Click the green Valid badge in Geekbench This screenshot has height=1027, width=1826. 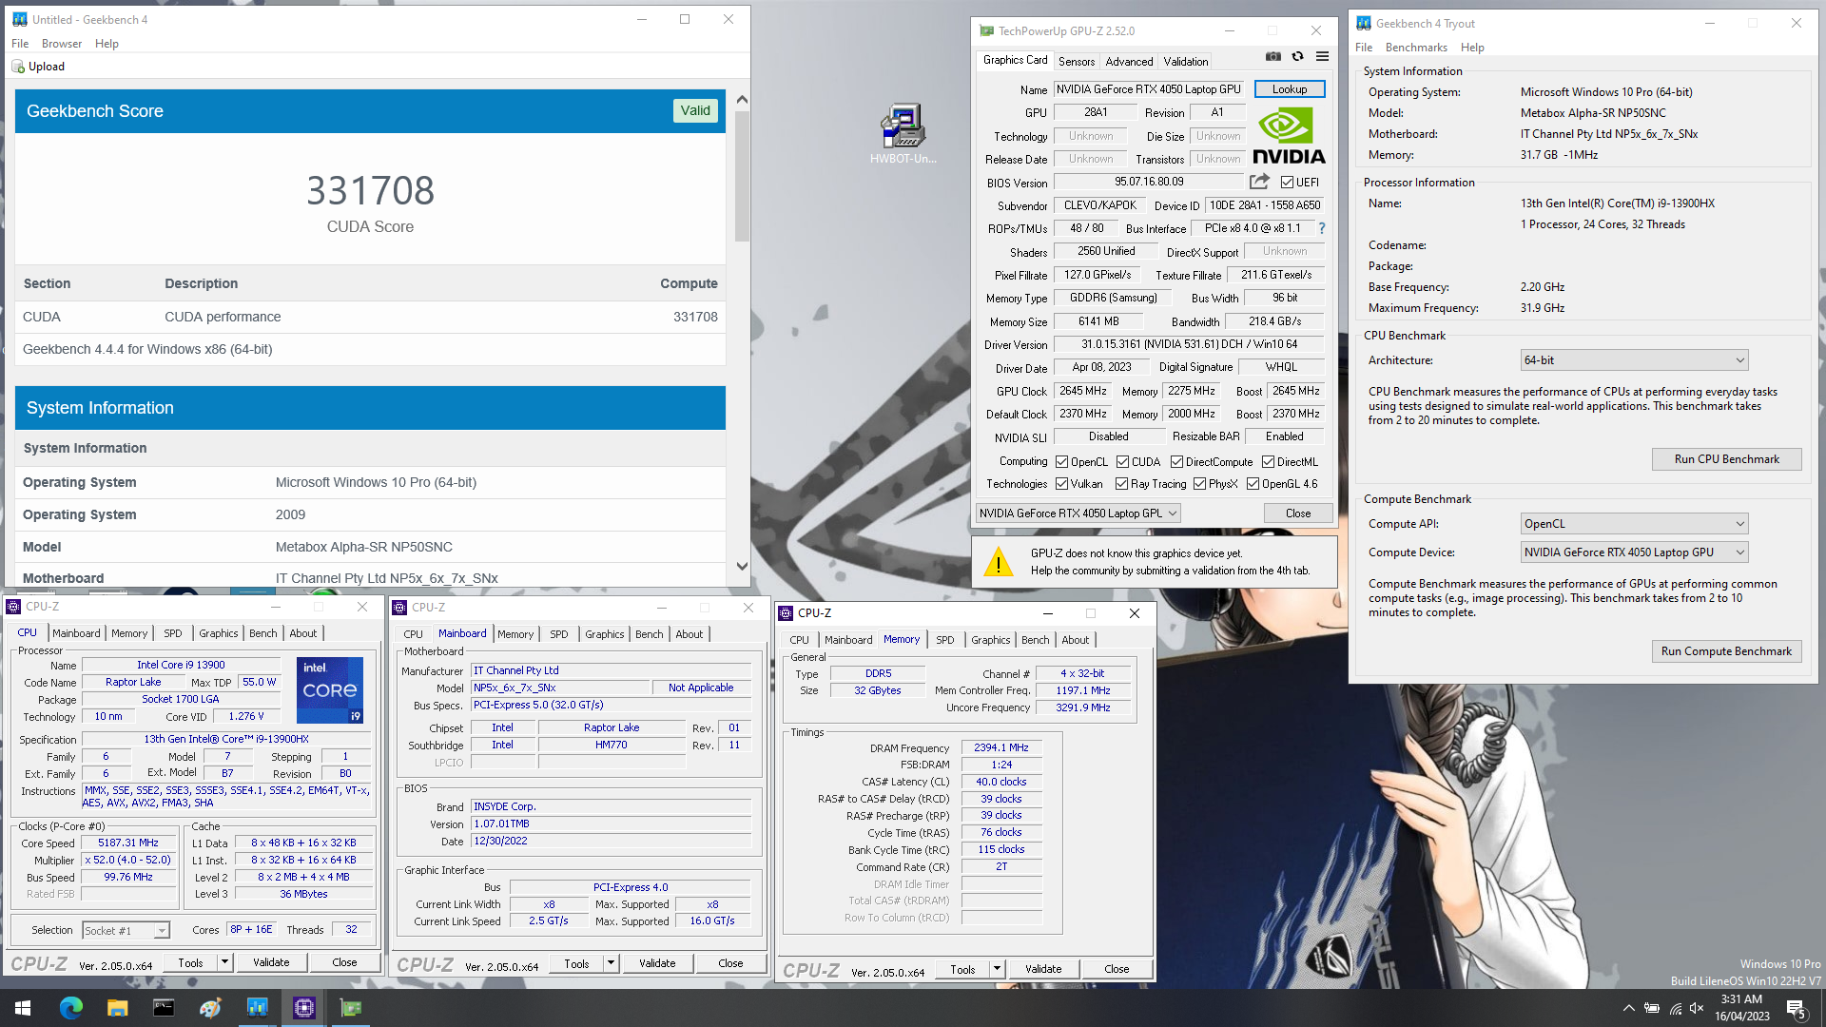point(695,111)
